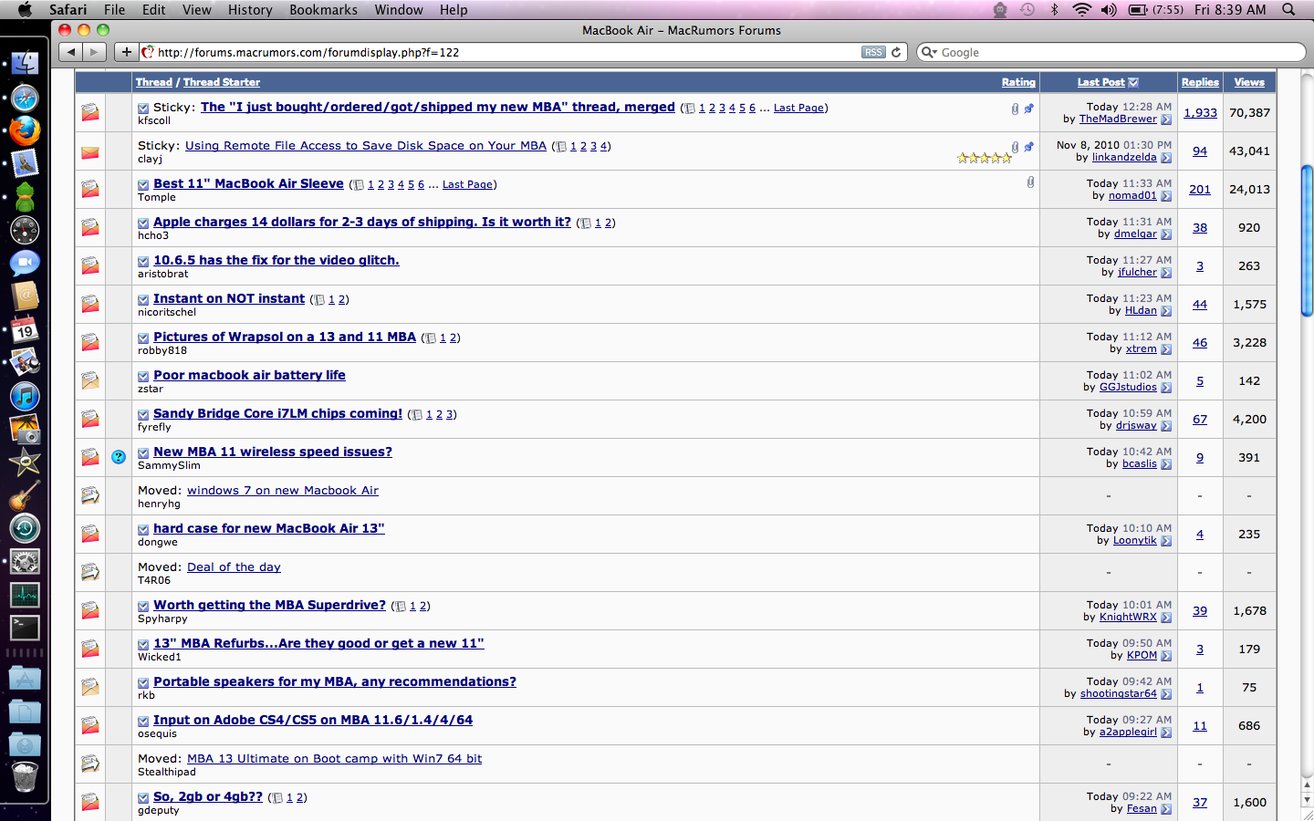Go to last post by TheMadBrewer arrow
1314x821 pixels.
click(1166, 120)
